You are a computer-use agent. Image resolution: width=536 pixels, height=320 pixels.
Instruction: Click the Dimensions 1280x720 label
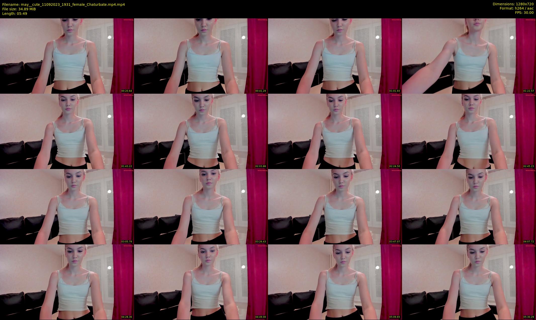point(513,4)
